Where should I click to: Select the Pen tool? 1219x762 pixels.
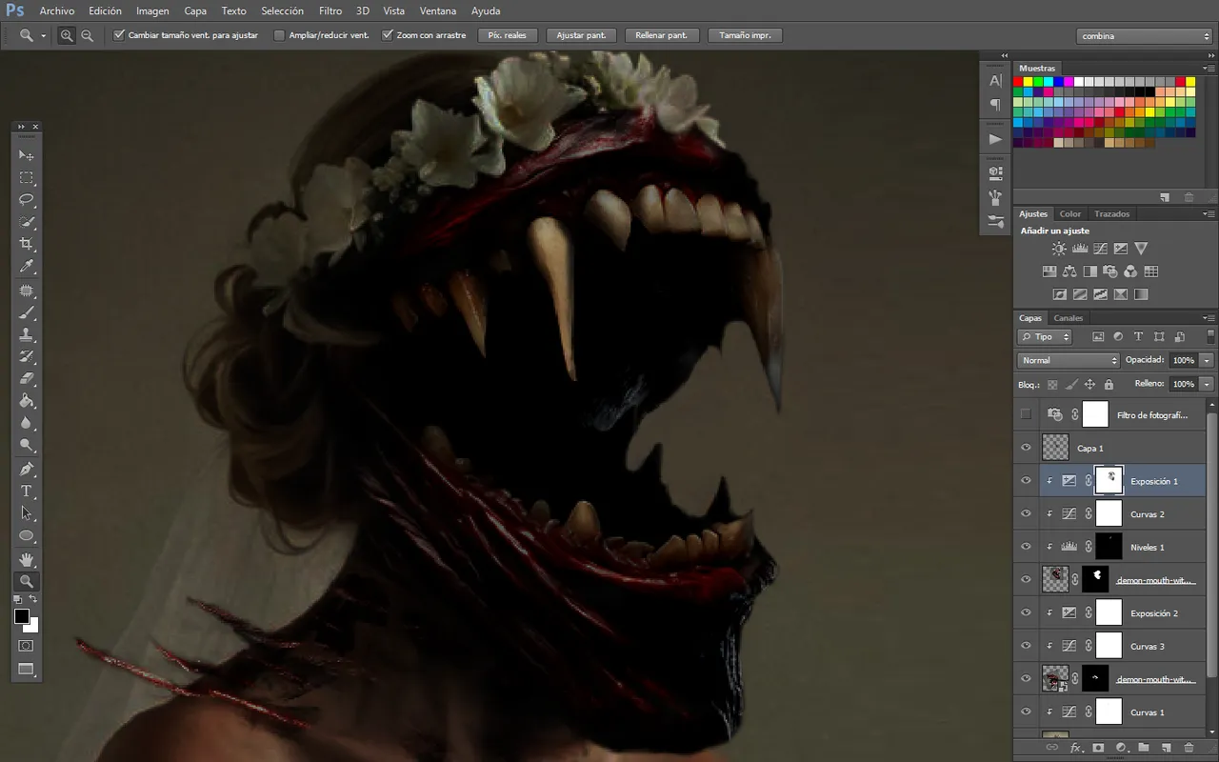click(x=27, y=470)
